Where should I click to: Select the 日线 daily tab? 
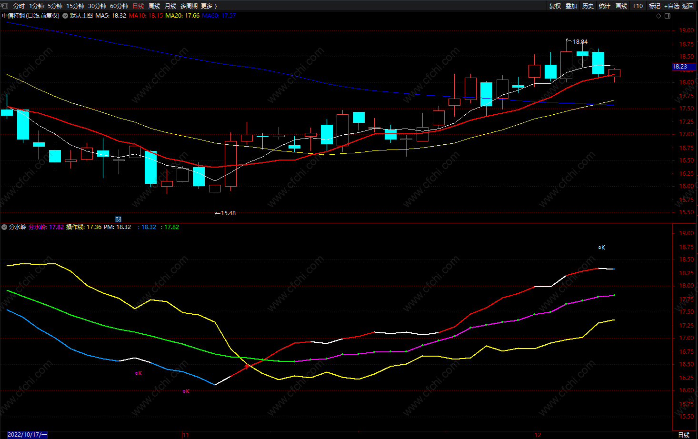(x=138, y=6)
